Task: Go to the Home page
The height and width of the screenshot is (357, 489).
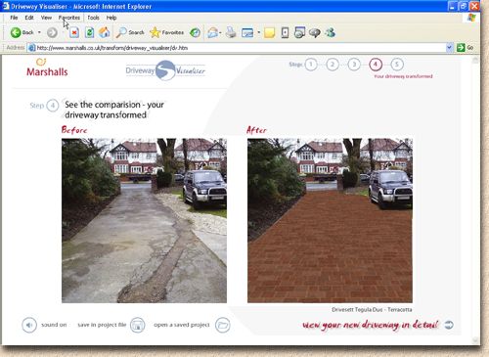Action: coord(104,32)
